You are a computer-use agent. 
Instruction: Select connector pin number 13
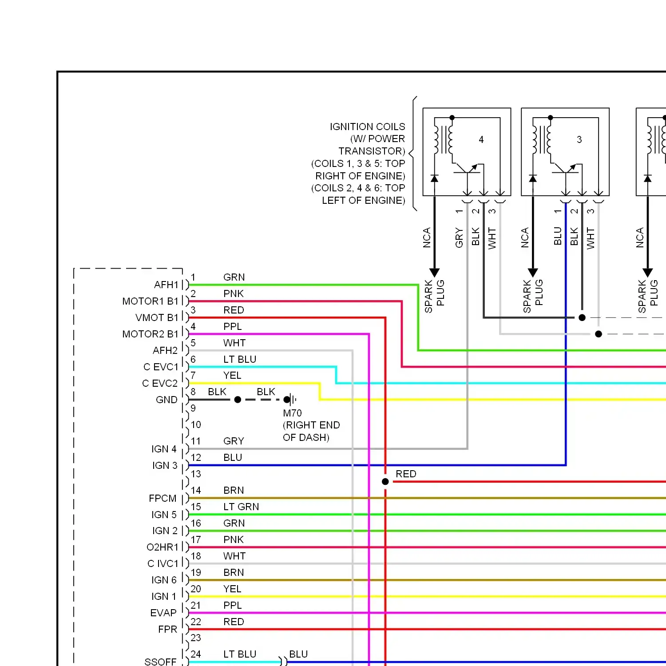[x=196, y=474]
